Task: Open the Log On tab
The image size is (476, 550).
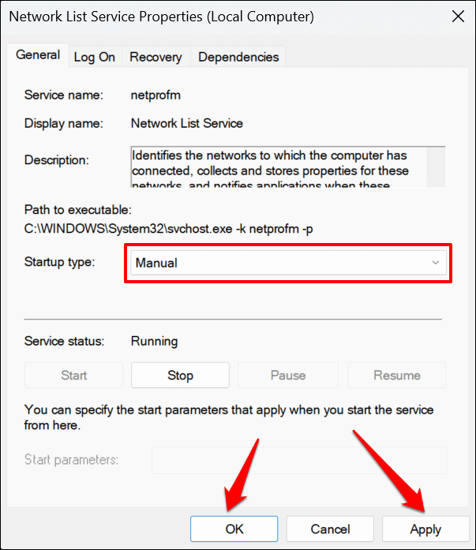Action: coord(95,57)
